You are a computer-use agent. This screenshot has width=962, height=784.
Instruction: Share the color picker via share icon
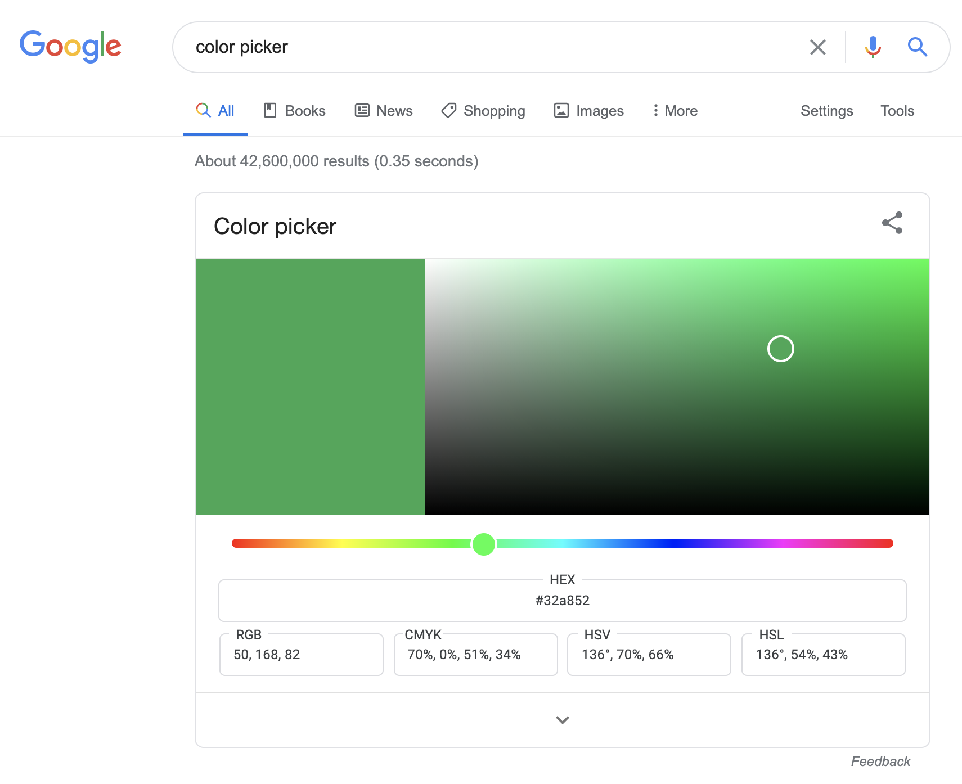pos(892,223)
